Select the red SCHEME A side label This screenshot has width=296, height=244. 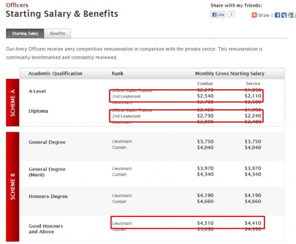[x=12, y=102]
